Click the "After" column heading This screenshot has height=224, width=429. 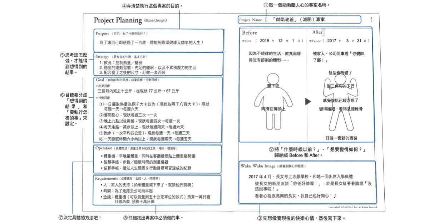(x=317, y=32)
